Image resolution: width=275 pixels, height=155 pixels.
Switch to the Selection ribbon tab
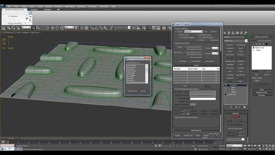coord(47,9)
